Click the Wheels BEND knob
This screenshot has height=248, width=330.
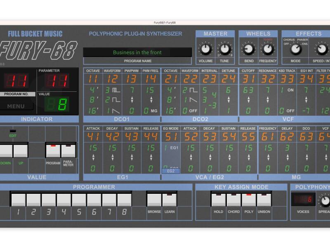(248, 50)
